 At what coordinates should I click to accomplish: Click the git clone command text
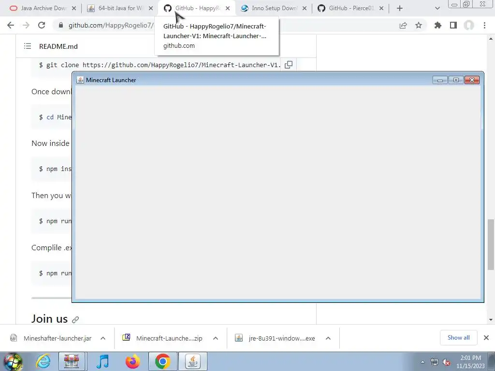160,65
